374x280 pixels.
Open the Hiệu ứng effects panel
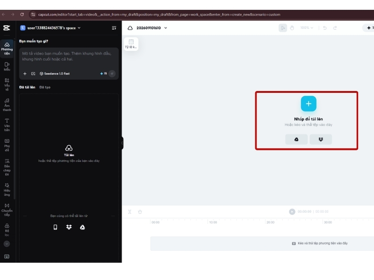pyautogui.click(x=7, y=189)
